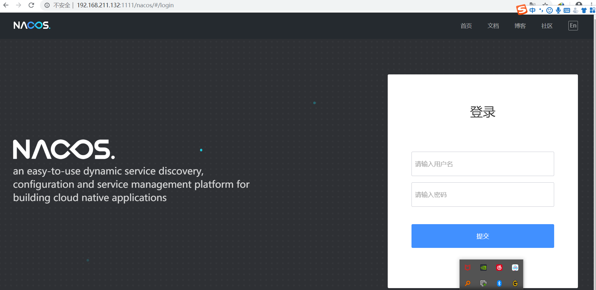Click the NVIDIA tray icon
596x290 pixels.
click(483, 268)
